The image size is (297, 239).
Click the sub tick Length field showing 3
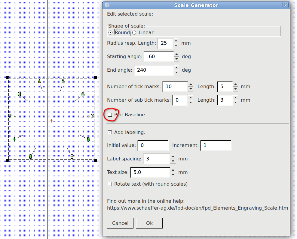tap(225, 100)
